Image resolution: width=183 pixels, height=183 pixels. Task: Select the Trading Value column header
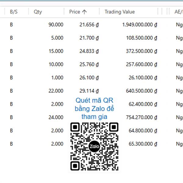coord(120,12)
